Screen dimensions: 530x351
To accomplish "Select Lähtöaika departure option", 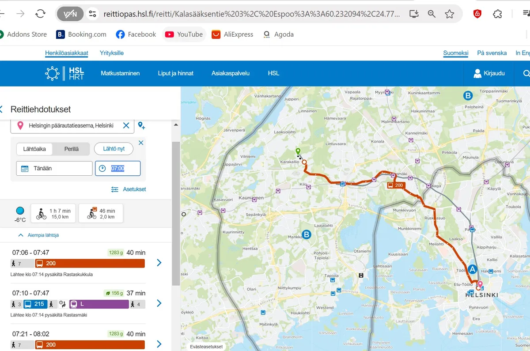I will click(34, 149).
